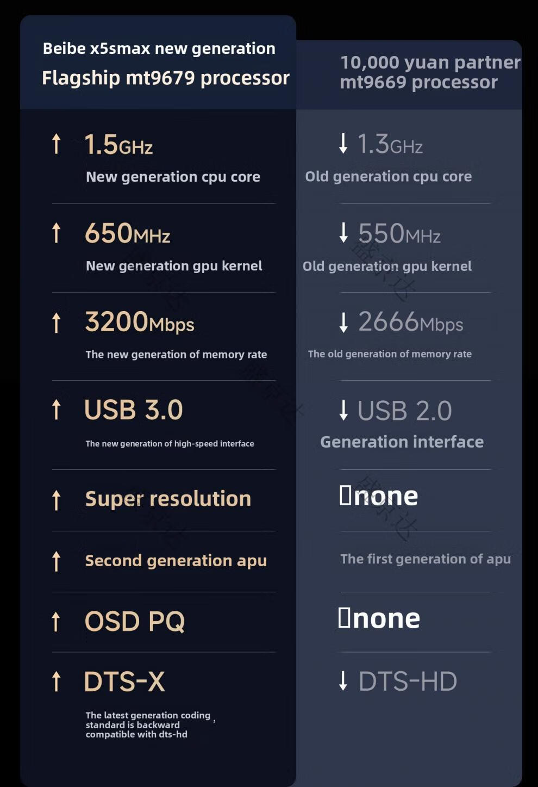Click the up arrow beside Second generation apu
Viewport: 538px width, 787px height.
pyautogui.click(x=56, y=561)
